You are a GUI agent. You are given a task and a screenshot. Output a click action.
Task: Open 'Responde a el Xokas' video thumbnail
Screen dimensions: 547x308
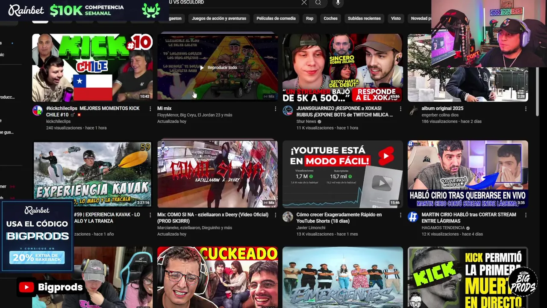[x=343, y=68]
